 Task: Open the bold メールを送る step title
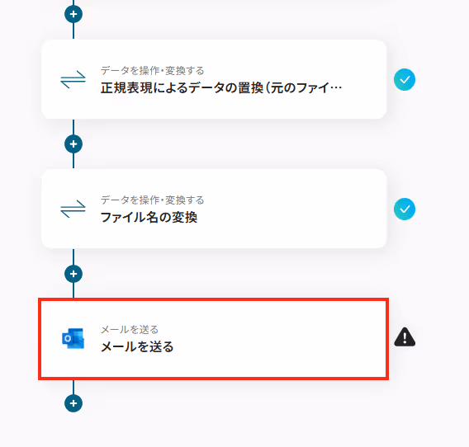click(137, 346)
